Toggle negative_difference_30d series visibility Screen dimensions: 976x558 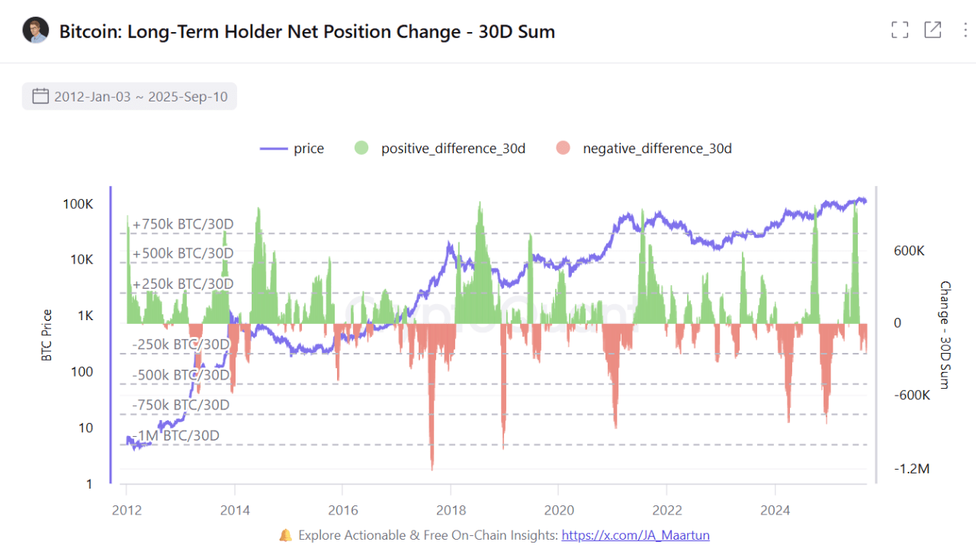point(657,149)
